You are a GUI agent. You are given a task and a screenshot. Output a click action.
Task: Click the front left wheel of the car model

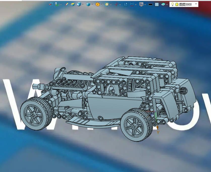point(36,113)
